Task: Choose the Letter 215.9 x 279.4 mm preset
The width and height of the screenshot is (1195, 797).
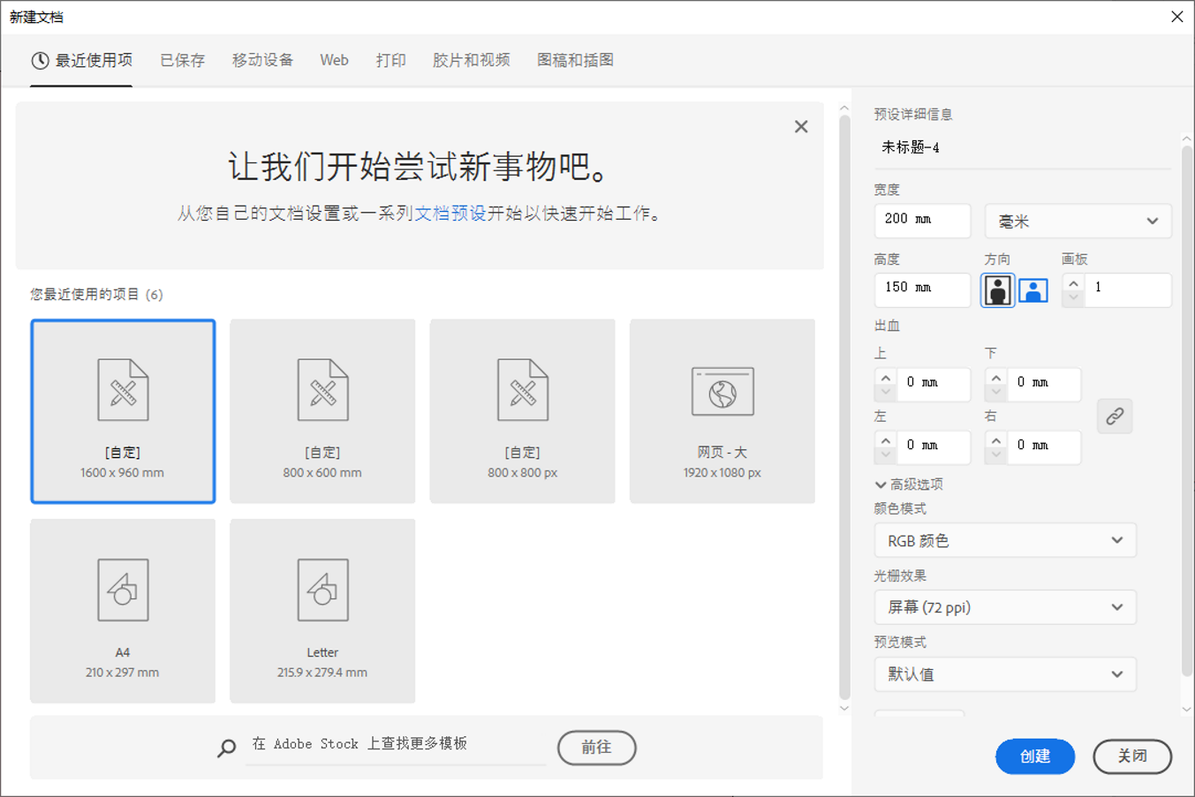Action: click(322, 611)
